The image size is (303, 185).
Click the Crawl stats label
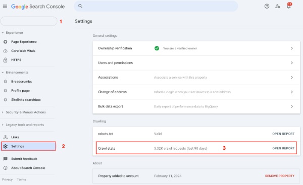tap(107, 148)
